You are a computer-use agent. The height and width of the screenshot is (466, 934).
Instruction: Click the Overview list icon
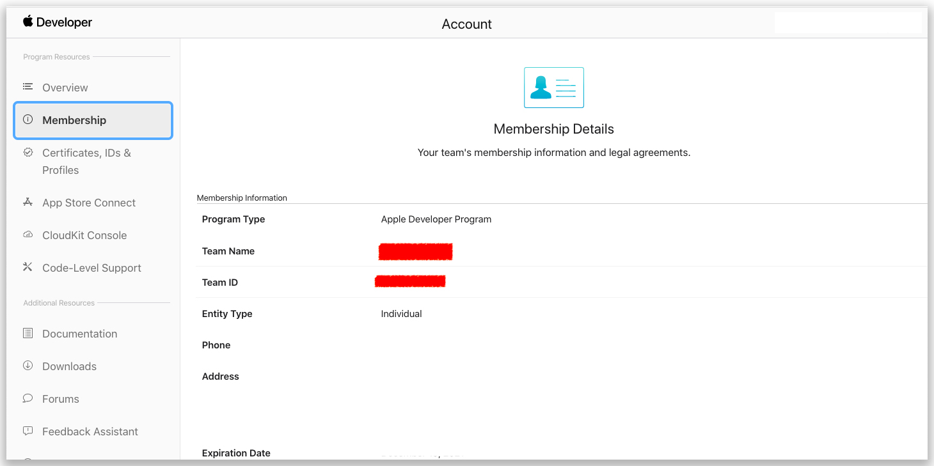tap(28, 86)
